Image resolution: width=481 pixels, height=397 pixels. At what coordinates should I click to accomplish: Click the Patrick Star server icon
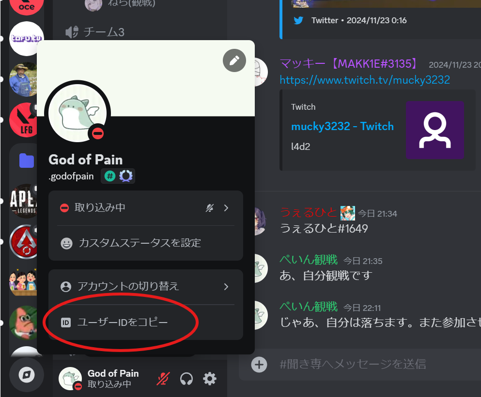pos(23,323)
